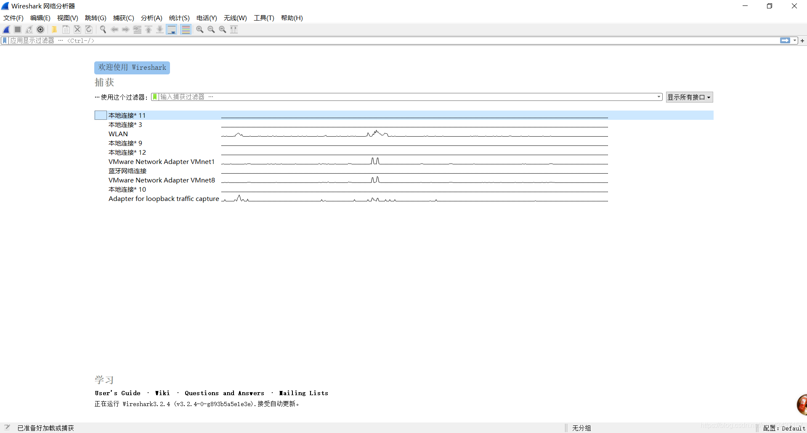Open a capture file with folder icon
This screenshot has width=807, height=433.
pos(54,29)
